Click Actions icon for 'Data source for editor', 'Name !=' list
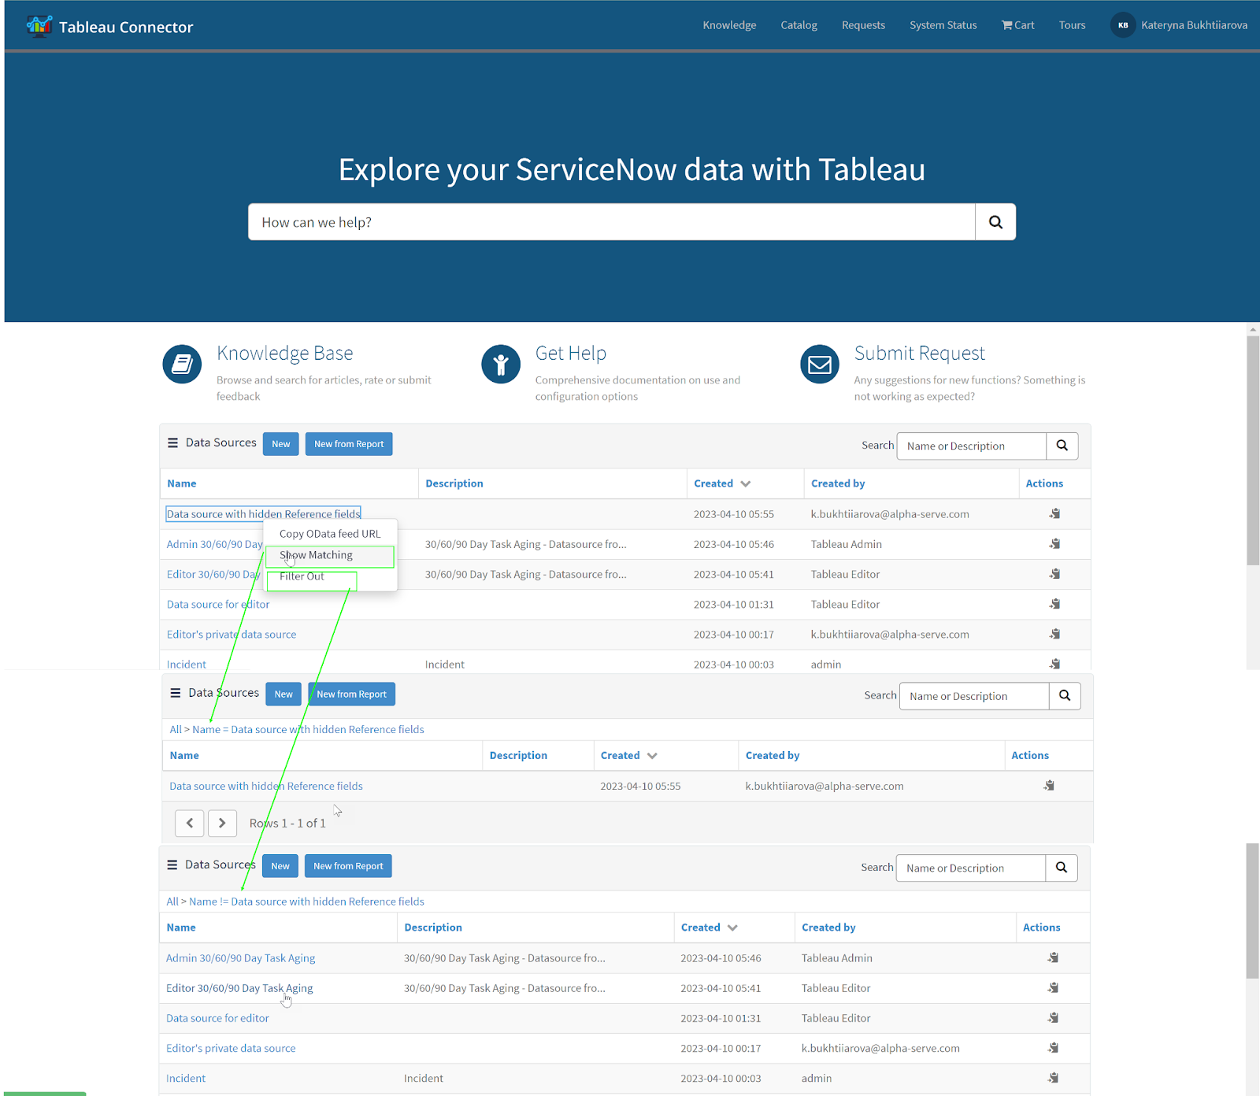The width and height of the screenshot is (1260, 1096). [x=1053, y=1018]
